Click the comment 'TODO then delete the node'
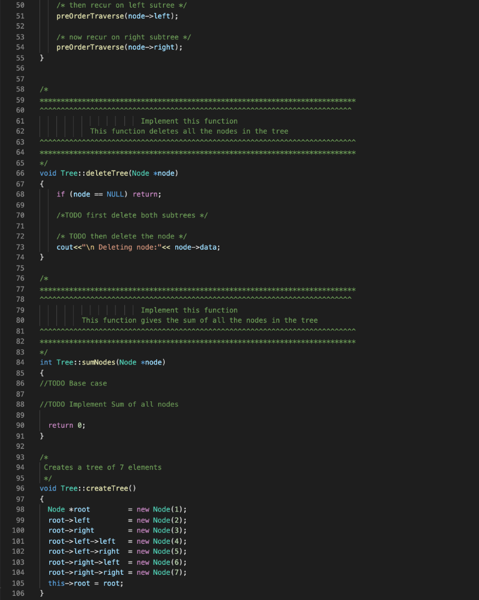Screen dimensions: 479x600 pyautogui.click(x=122, y=237)
